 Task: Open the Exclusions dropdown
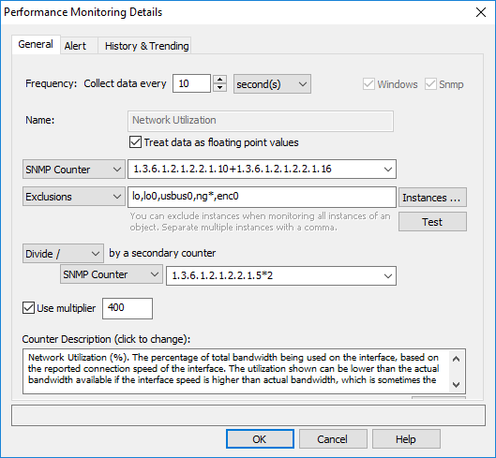(74, 197)
